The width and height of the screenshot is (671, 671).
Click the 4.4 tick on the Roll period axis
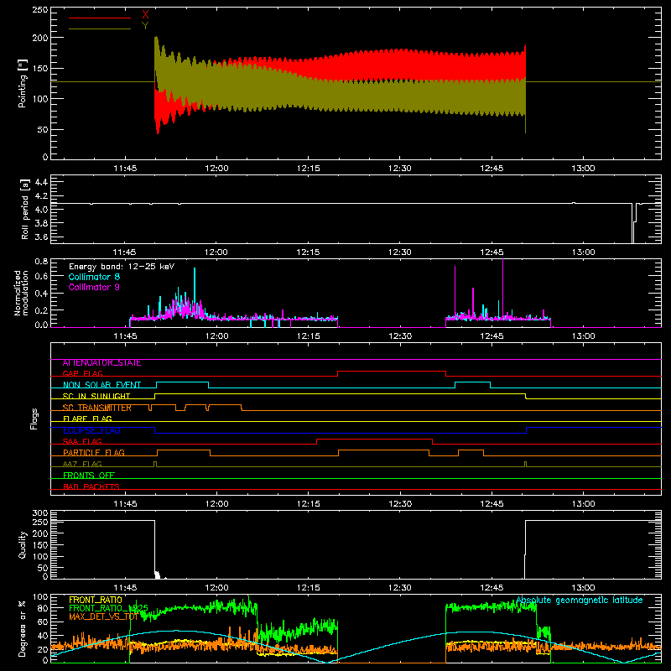(x=41, y=182)
